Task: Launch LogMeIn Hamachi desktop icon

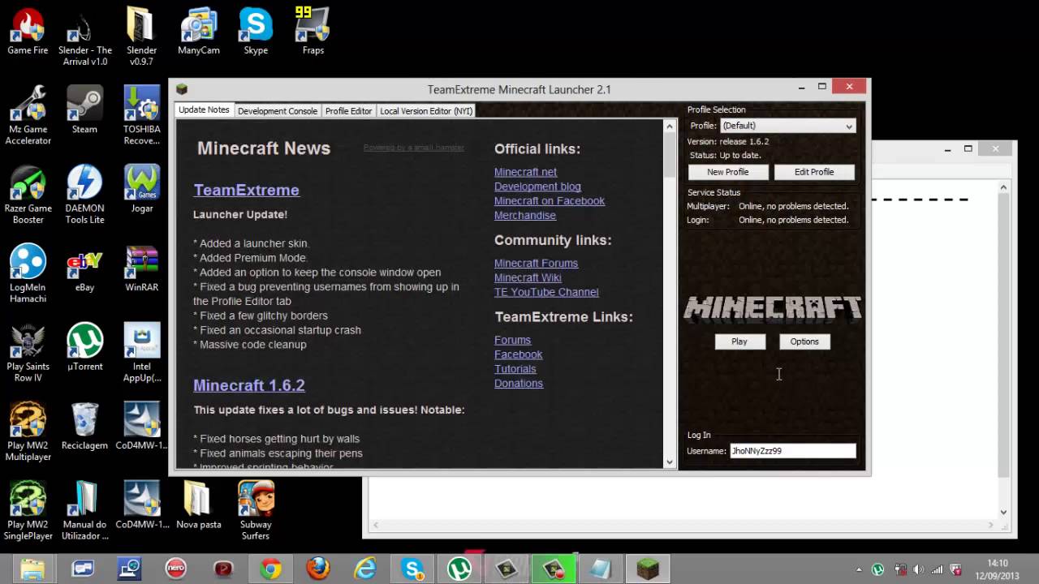Action: [x=28, y=273]
